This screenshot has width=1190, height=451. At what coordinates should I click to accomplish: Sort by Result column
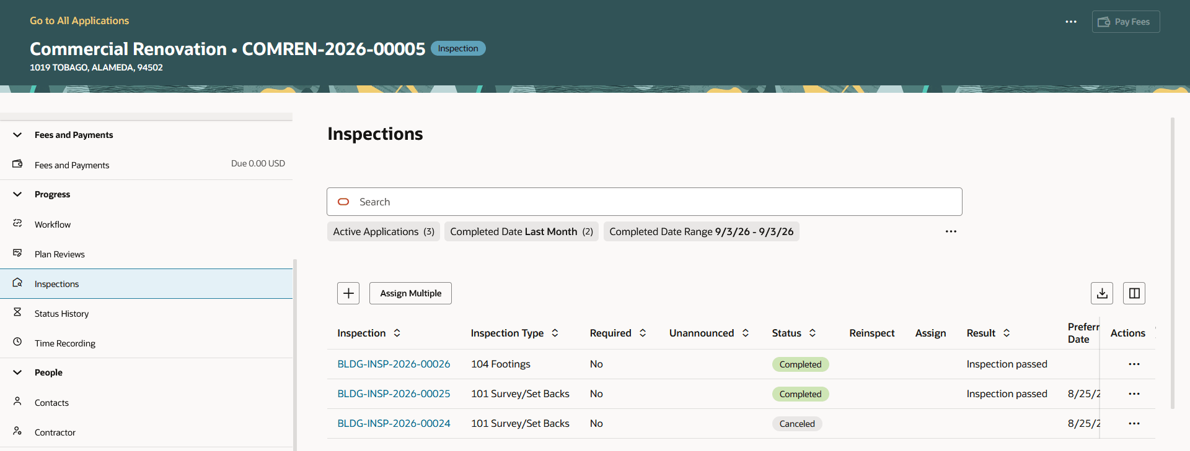pos(1007,333)
